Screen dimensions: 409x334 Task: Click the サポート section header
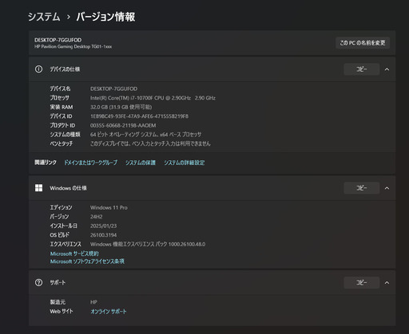coord(212,282)
